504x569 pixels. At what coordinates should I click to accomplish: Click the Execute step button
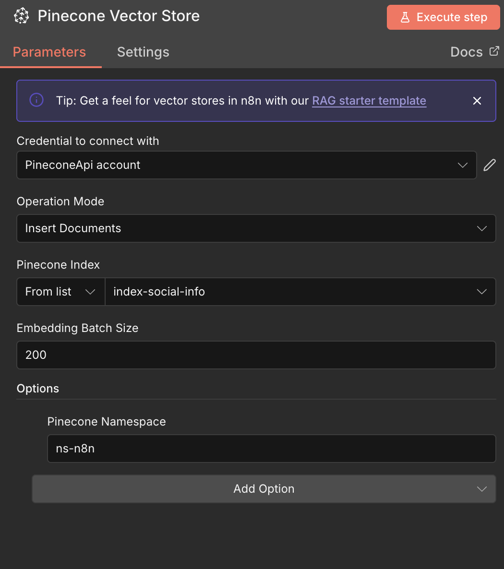443,17
